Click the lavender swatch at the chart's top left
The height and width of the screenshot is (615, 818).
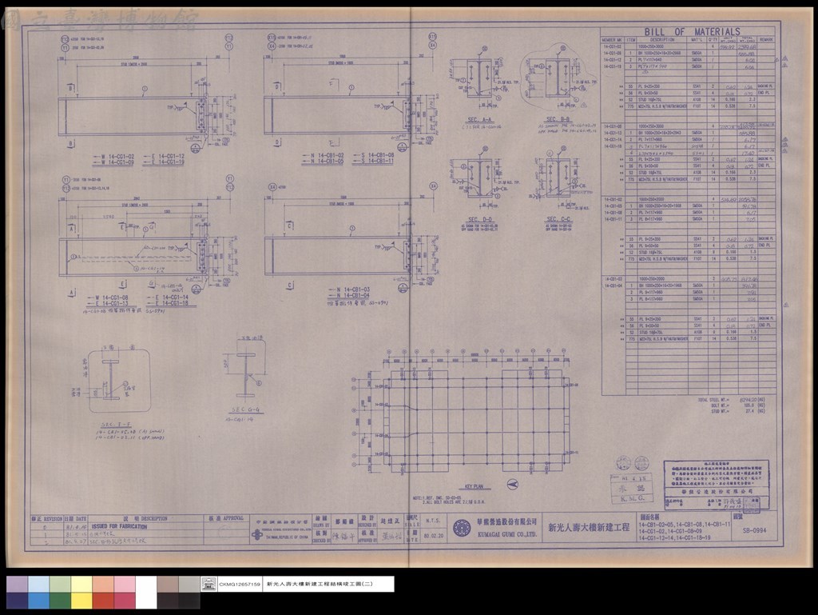pos(18,584)
